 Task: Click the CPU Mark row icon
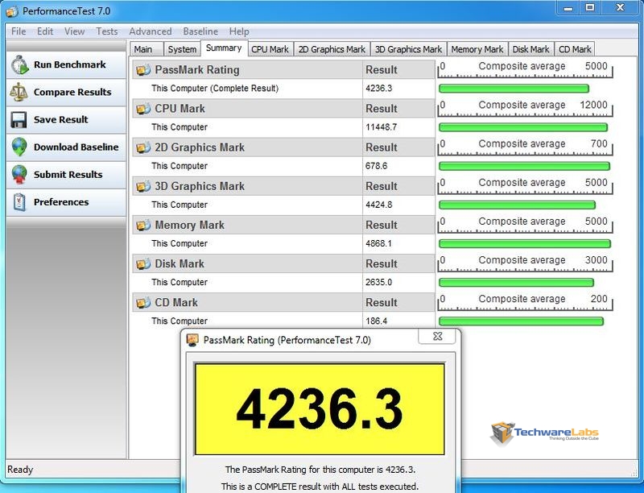(x=143, y=109)
